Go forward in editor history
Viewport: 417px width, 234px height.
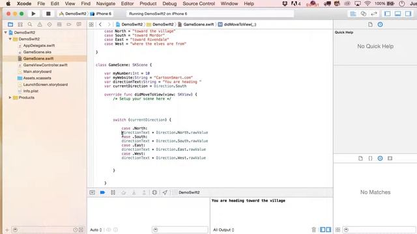(109, 25)
